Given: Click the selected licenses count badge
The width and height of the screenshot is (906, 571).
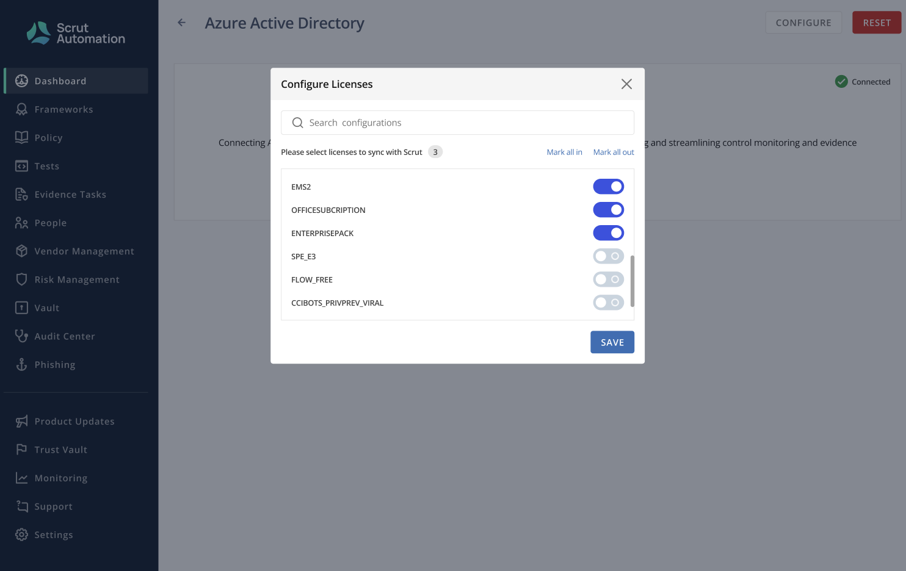Looking at the screenshot, I should tap(435, 152).
